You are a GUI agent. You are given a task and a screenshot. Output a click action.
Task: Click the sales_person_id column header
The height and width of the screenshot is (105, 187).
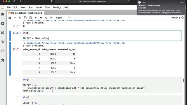(31, 49)
